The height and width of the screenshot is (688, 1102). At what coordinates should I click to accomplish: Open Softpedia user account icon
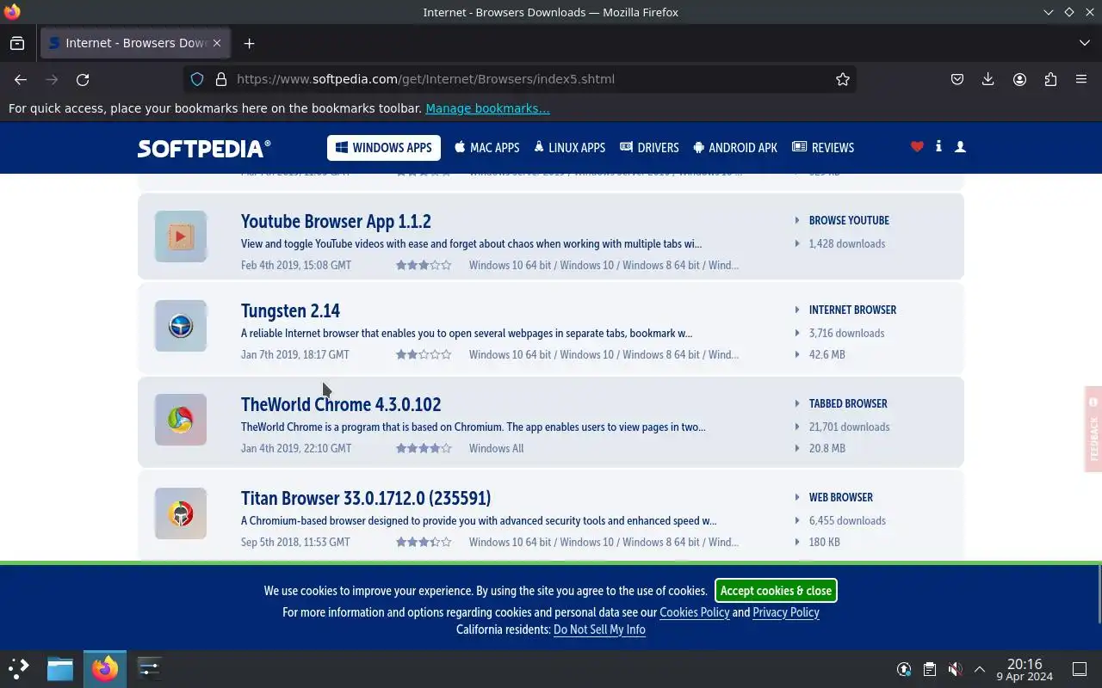(x=961, y=147)
